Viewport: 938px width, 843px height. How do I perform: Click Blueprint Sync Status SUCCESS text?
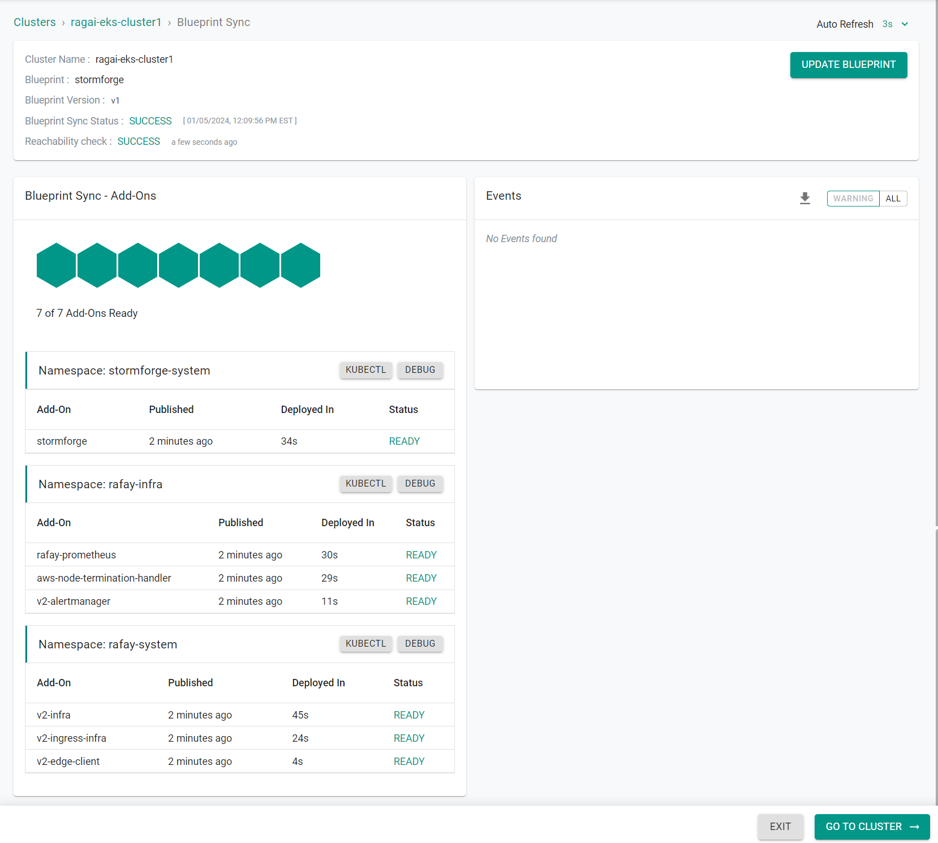pyautogui.click(x=150, y=121)
